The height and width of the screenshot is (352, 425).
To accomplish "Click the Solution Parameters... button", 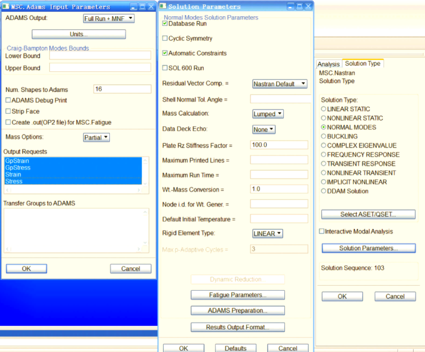I will [x=369, y=248].
